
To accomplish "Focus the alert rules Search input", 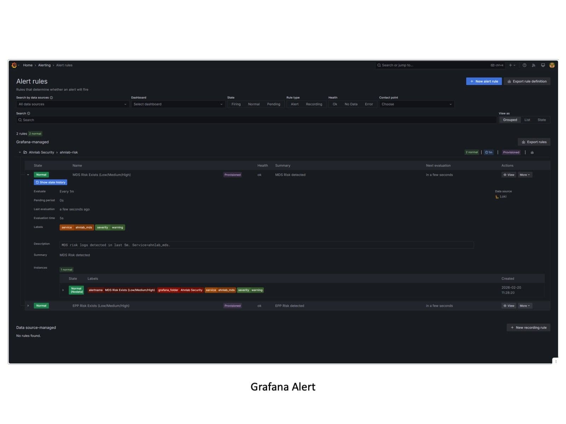I will pos(256,120).
